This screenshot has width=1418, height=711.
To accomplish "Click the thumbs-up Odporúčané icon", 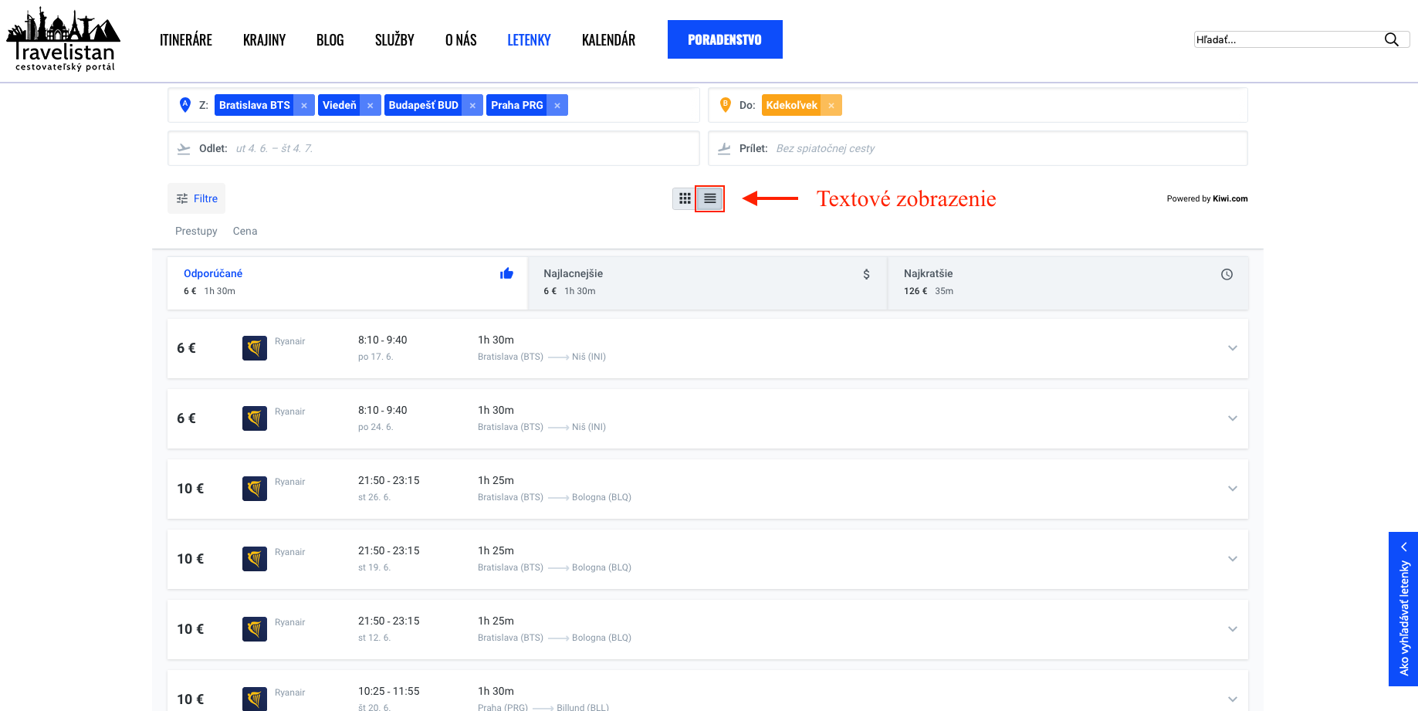I will point(506,273).
